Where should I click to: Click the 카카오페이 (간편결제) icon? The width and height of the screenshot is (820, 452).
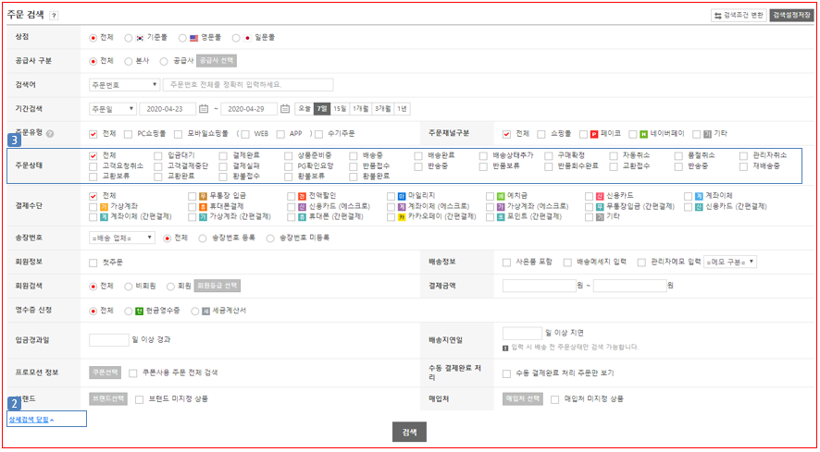click(x=402, y=216)
